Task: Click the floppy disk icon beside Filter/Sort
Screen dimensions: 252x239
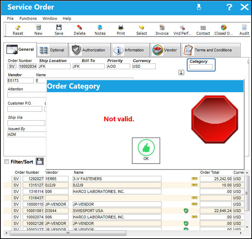Action: [40, 161]
